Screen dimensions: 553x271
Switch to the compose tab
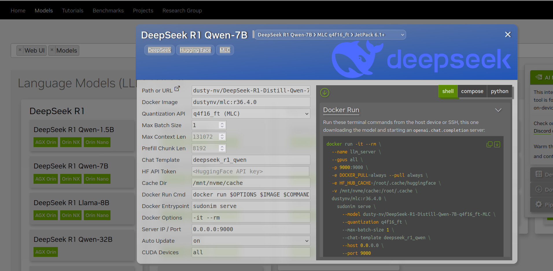click(472, 91)
